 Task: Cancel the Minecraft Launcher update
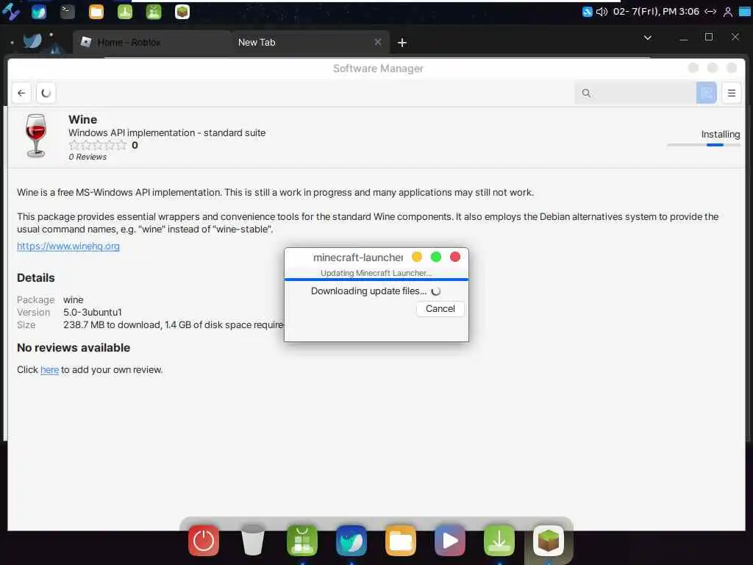point(440,308)
